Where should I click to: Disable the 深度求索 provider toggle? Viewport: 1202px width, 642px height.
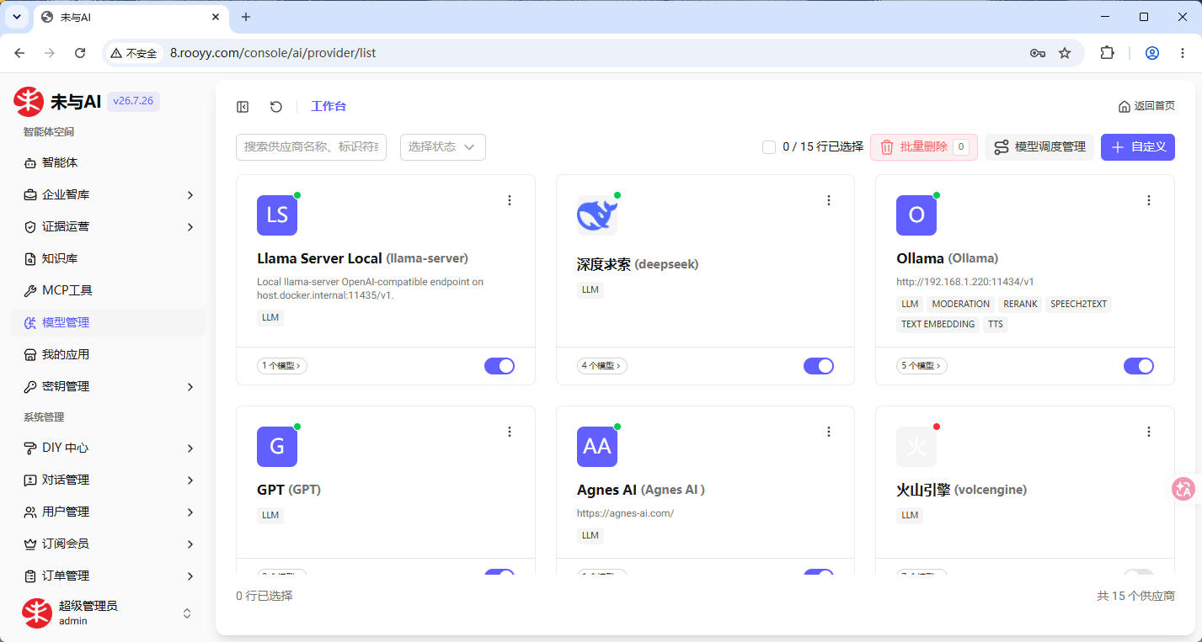tap(819, 366)
